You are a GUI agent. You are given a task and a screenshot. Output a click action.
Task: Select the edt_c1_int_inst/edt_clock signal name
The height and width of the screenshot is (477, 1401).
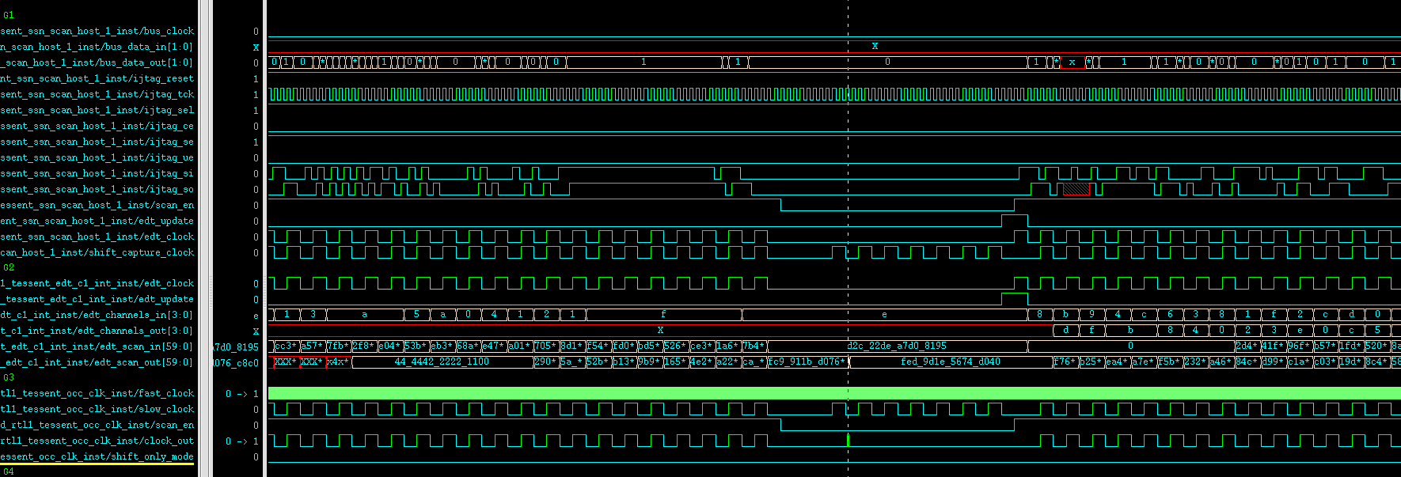(x=97, y=283)
